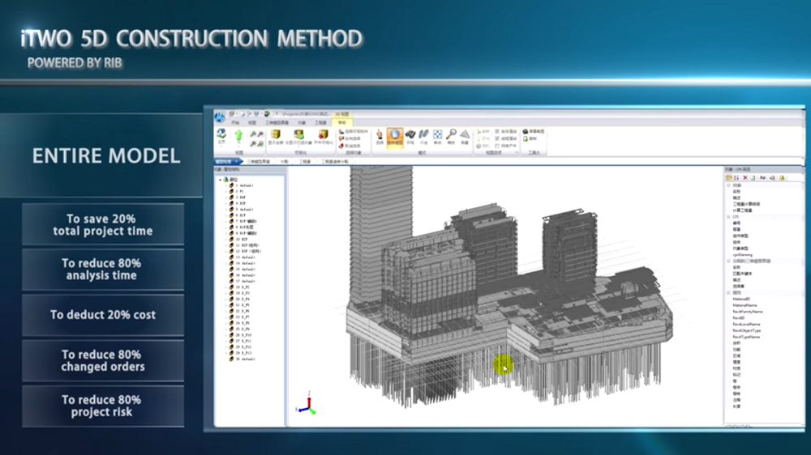Select tree item '8 B1F' with Chinese suffix
The height and width of the screenshot is (455, 811).
pos(245,227)
